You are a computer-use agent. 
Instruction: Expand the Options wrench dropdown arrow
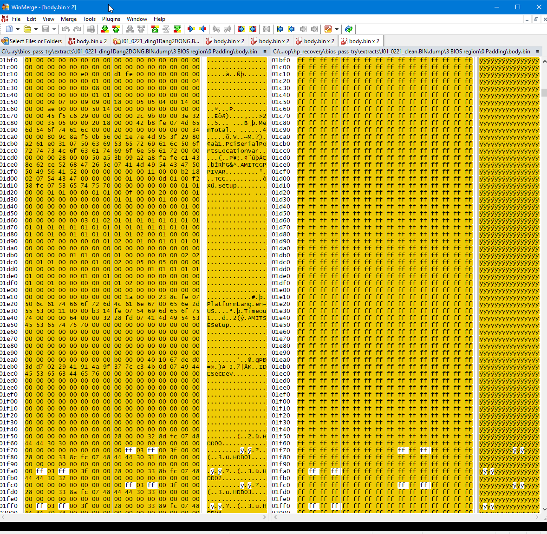point(337,29)
